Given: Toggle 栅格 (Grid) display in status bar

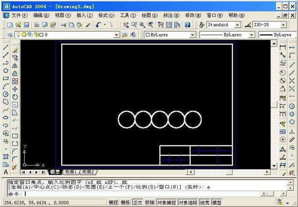Looking at the screenshot, I should pyautogui.click(x=126, y=203).
